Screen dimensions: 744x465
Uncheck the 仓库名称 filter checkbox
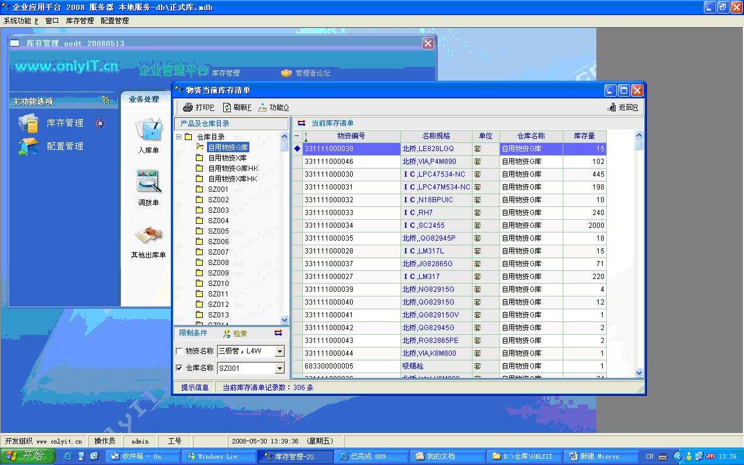pos(179,368)
